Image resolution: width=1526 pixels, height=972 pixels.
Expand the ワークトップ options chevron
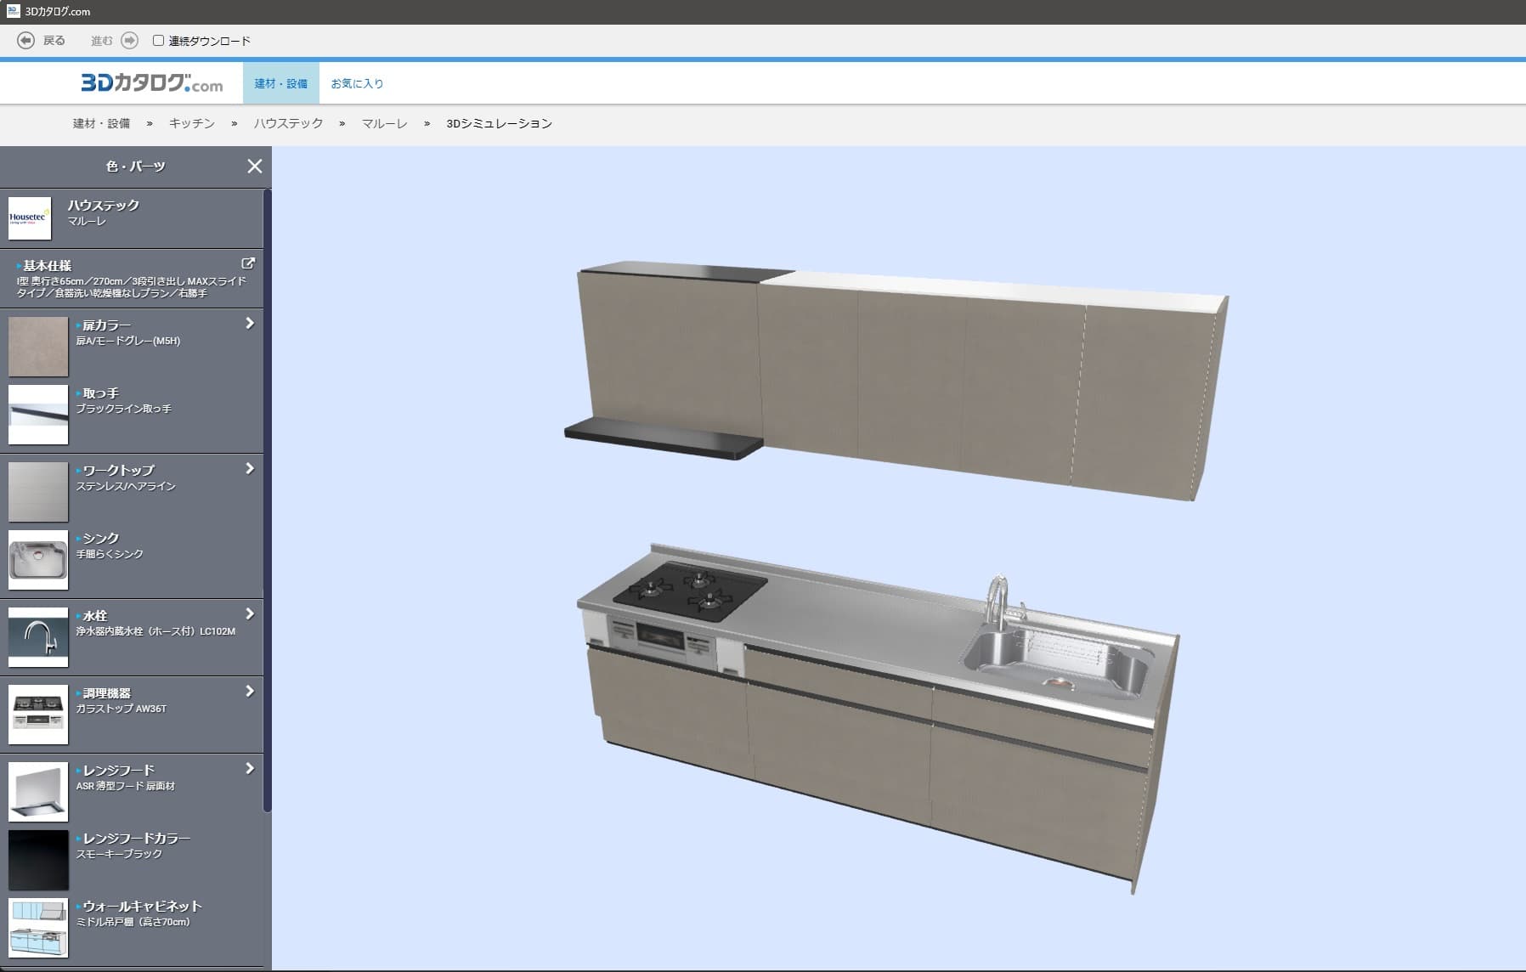tap(250, 469)
